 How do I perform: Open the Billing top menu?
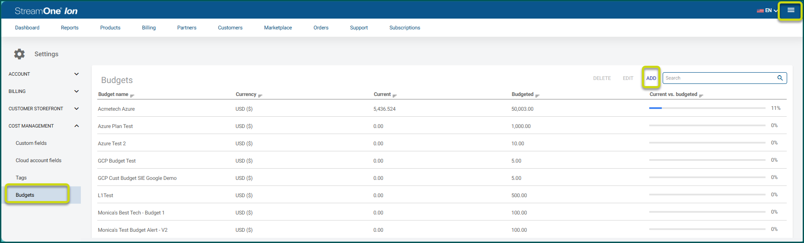pos(149,28)
